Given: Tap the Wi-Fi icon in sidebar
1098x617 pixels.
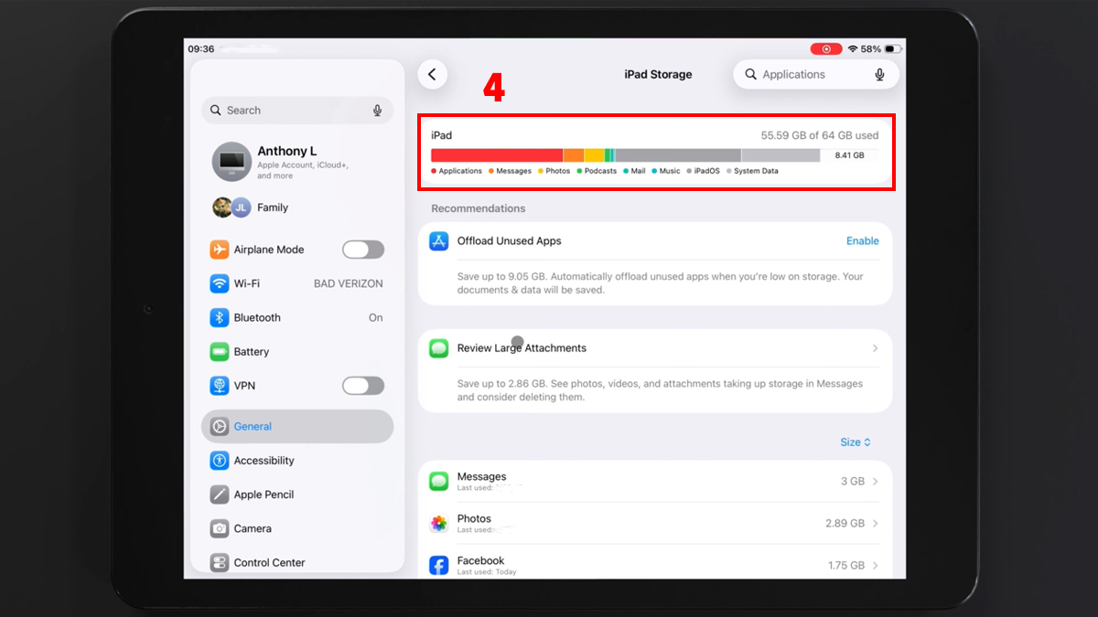Looking at the screenshot, I should coord(220,283).
